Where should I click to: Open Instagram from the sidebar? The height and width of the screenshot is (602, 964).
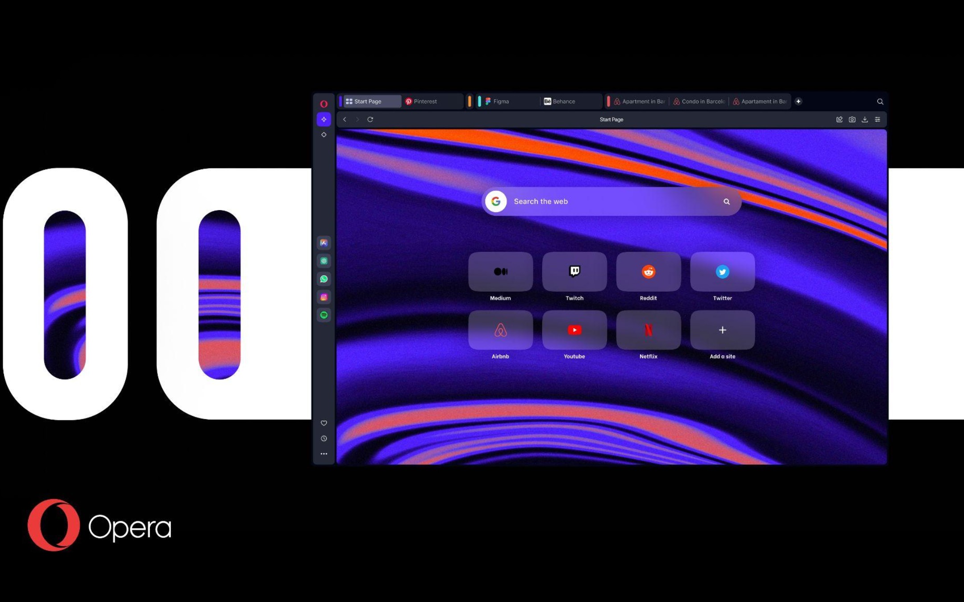pos(324,297)
